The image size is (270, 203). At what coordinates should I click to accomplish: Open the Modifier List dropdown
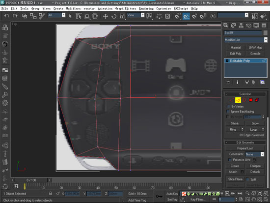click(246, 40)
